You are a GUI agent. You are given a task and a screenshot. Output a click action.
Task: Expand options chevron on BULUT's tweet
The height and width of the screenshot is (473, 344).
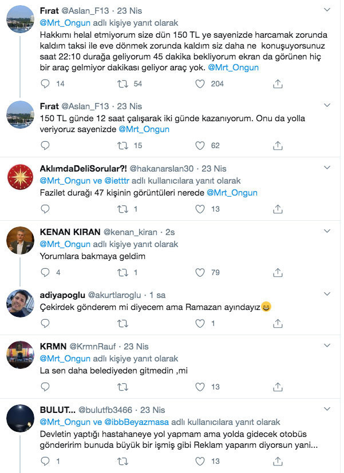click(327, 407)
